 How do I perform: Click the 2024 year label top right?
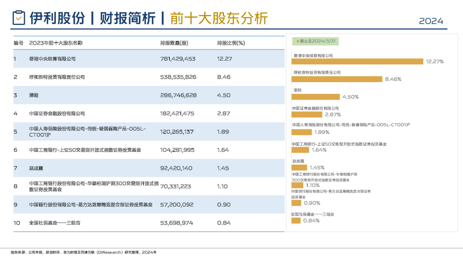(431, 21)
